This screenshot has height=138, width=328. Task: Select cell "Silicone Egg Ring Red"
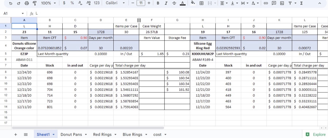click(203, 46)
